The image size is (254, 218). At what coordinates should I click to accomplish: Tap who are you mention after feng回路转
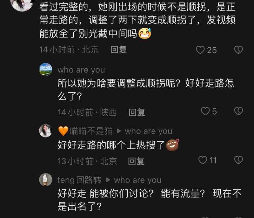[x=138, y=180]
